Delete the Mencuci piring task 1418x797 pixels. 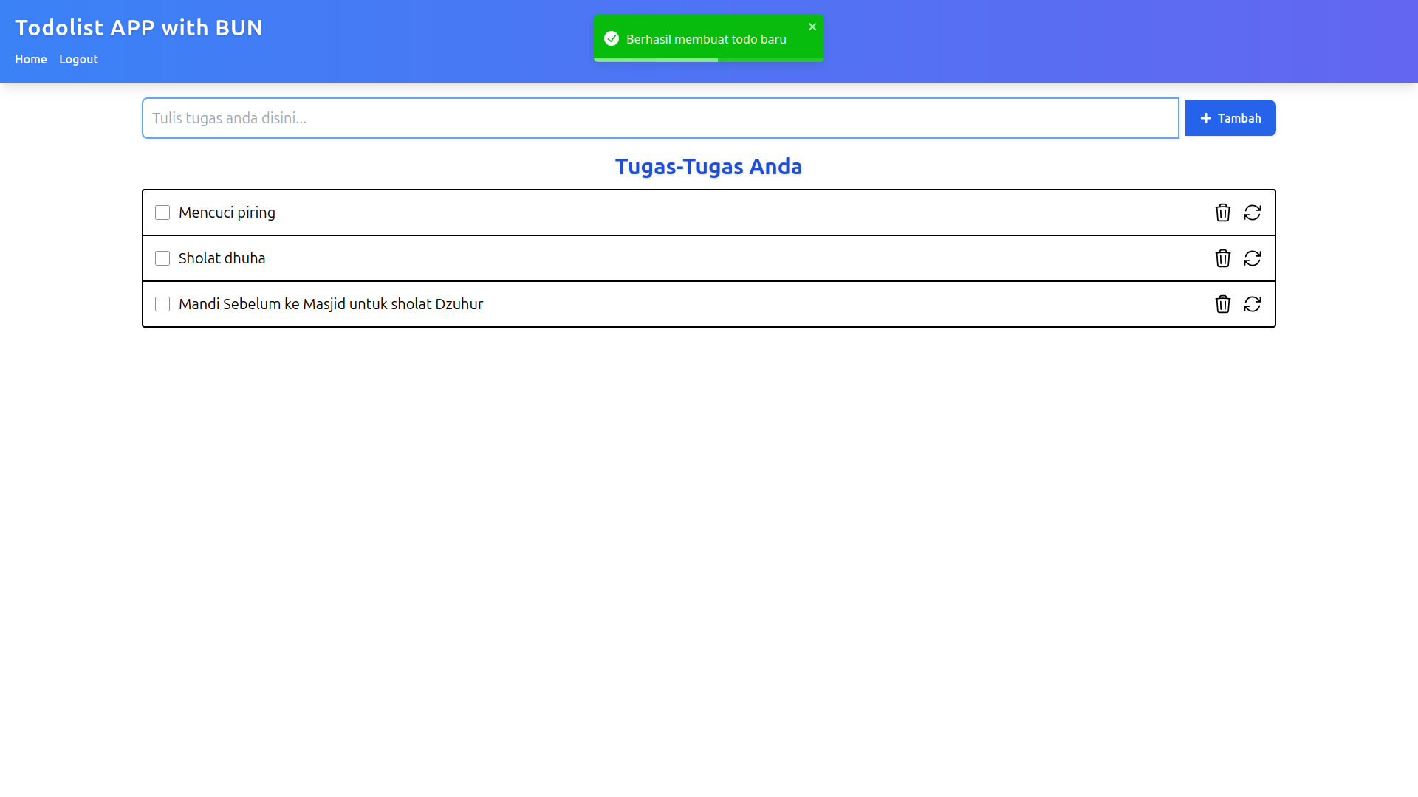[x=1222, y=213]
